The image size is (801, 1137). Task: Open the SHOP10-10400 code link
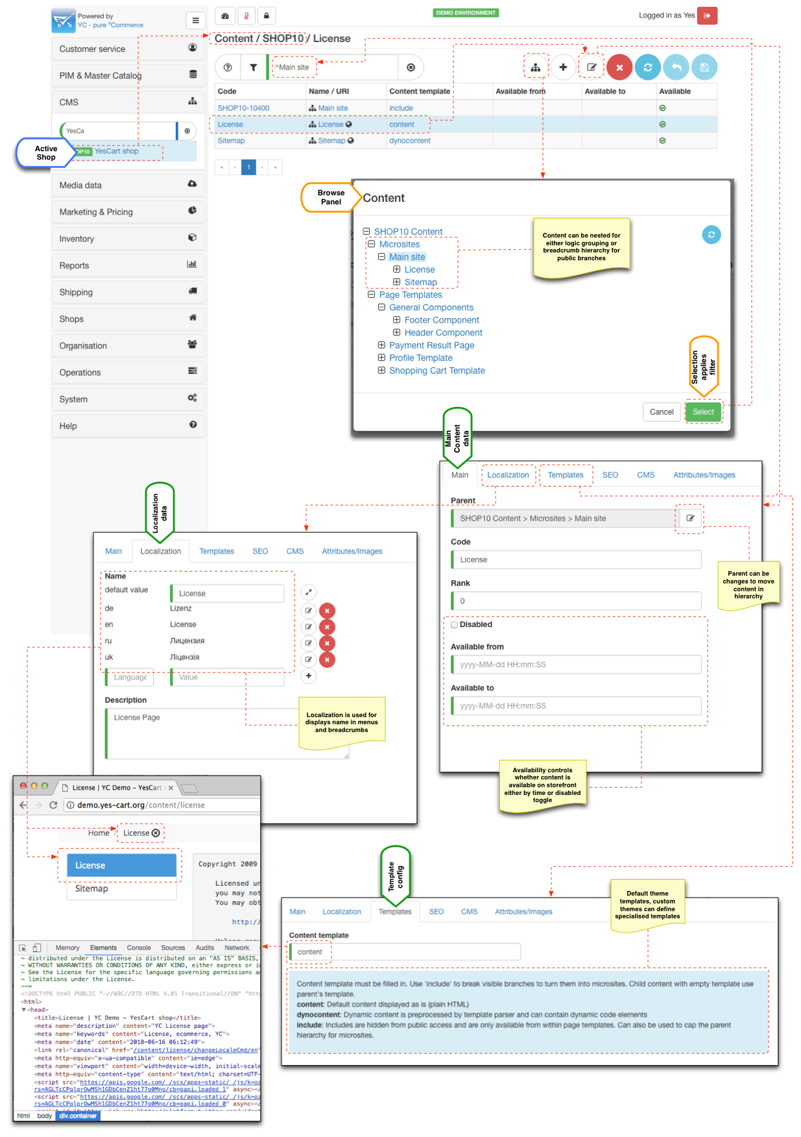[x=243, y=108]
